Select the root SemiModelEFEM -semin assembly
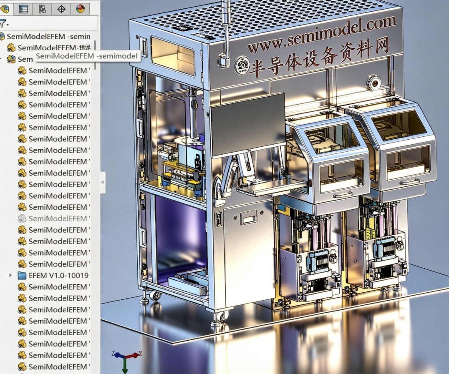 (x=48, y=36)
